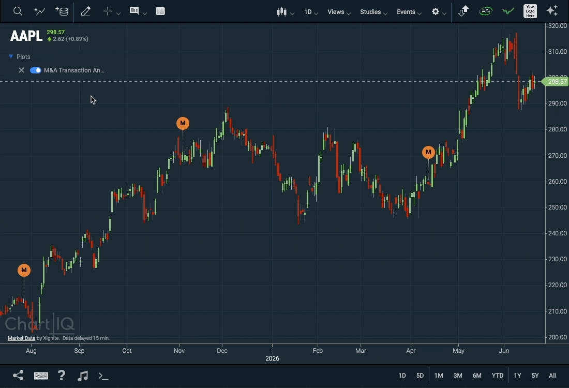Open the Events menu
569x388 pixels.
coord(409,12)
